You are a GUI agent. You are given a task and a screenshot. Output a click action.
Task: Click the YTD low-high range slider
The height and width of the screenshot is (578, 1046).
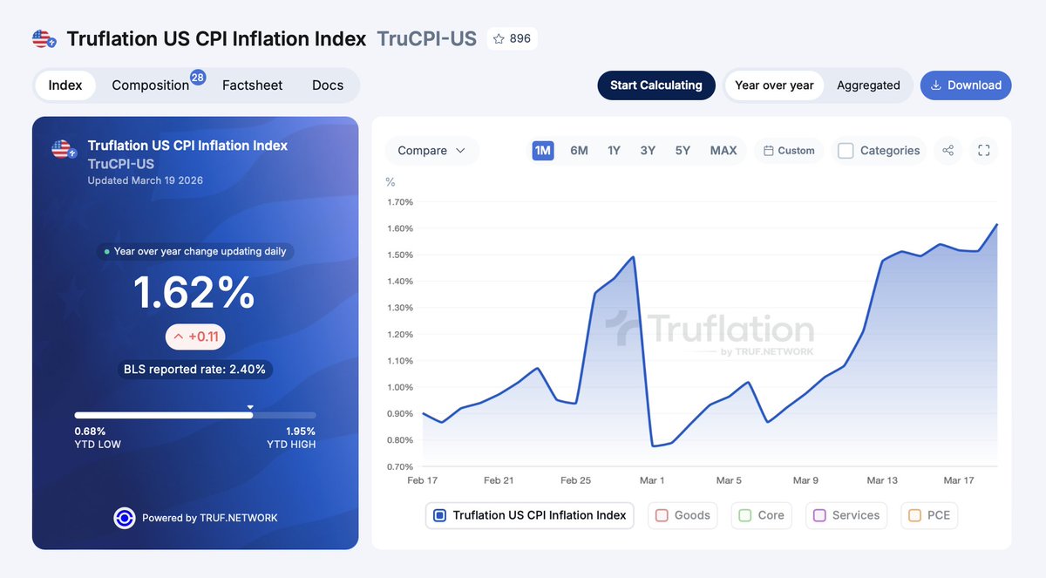point(195,415)
